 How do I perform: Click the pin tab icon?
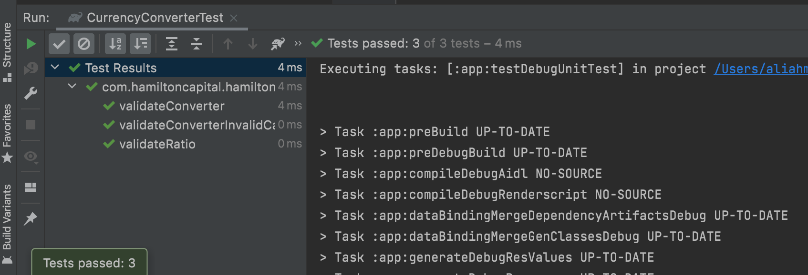tap(31, 219)
